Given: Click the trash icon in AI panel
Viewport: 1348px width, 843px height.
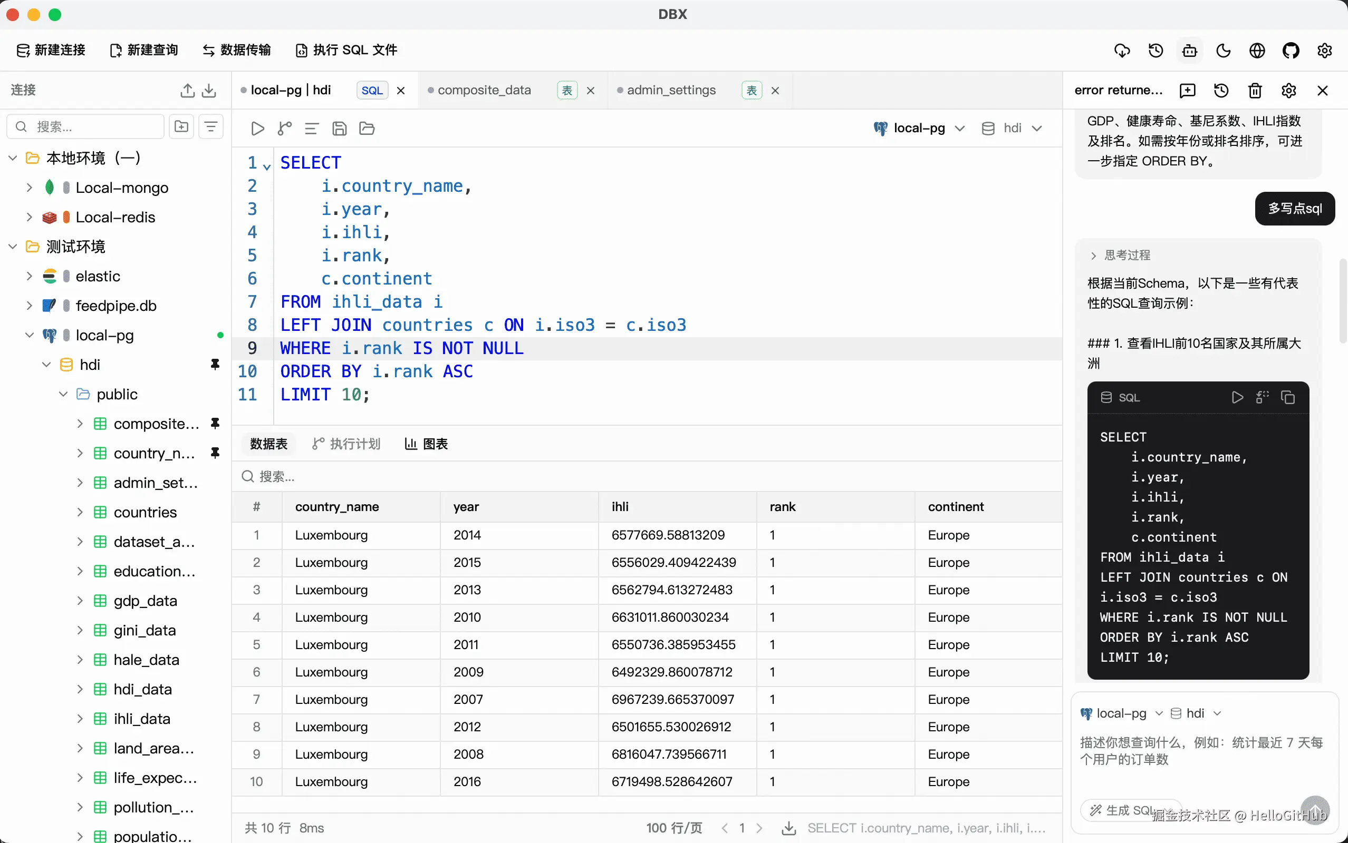Looking at the screenshot, I should 1255,90.
